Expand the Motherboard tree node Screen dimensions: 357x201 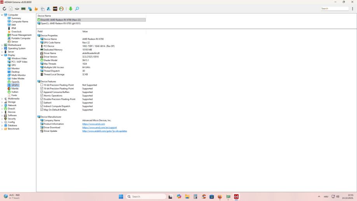click(2, 45)
